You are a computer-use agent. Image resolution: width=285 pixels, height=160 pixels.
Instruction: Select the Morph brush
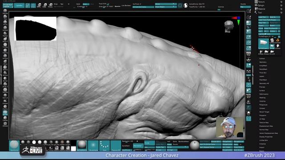tap(5, 79)
